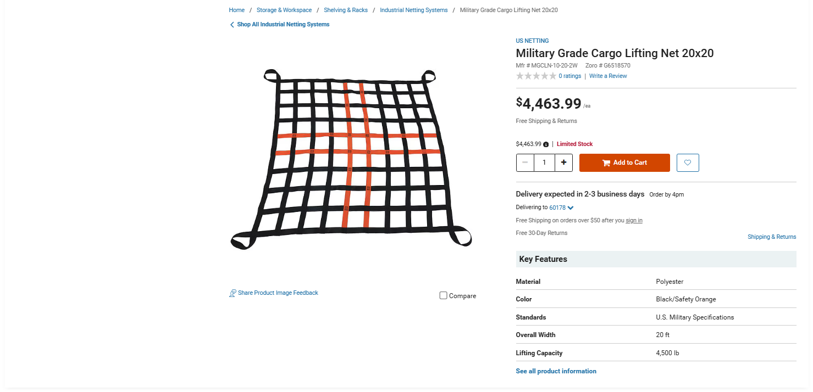Click the Write a Review link
Viewport: 813px width, 392px height.
pos(608,76)
